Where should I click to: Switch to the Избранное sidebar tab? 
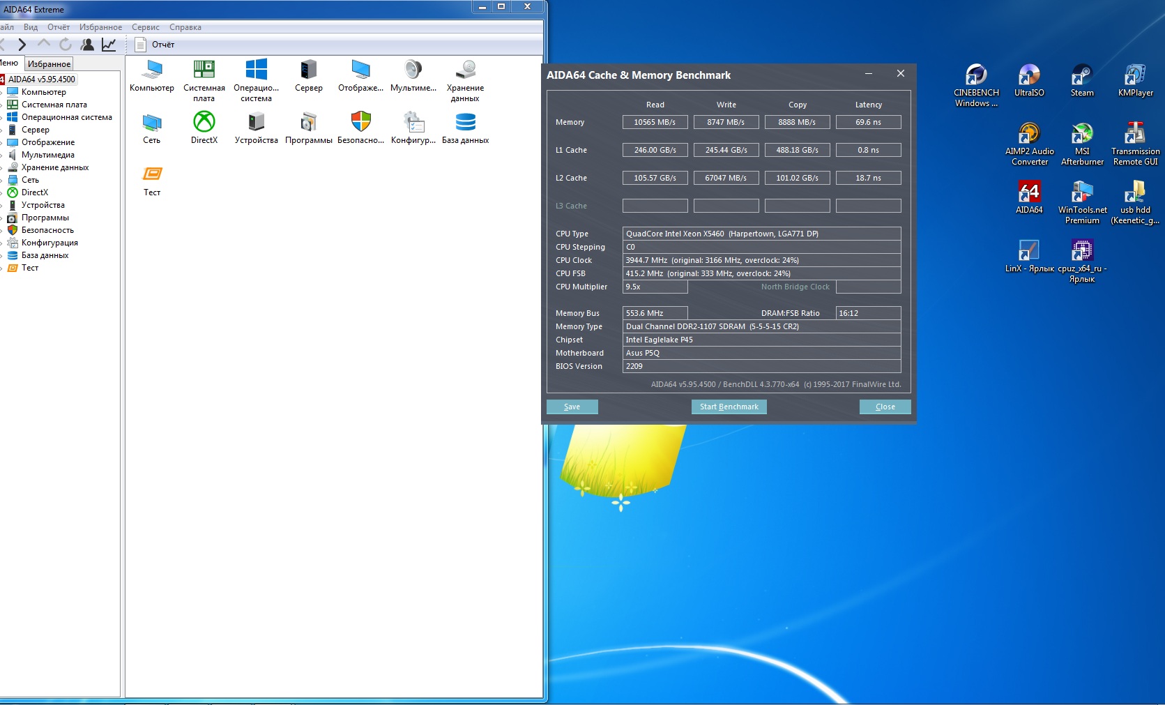(x=49, y=64)
